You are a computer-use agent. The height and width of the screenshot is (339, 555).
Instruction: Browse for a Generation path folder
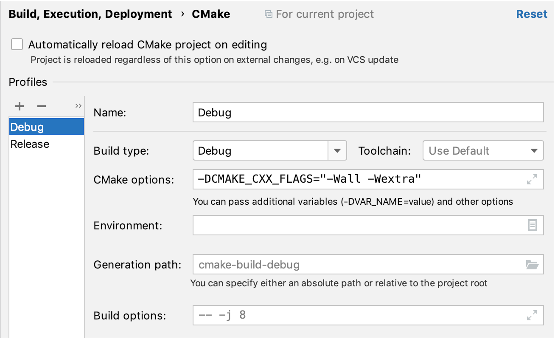click(x=533, y=264)
